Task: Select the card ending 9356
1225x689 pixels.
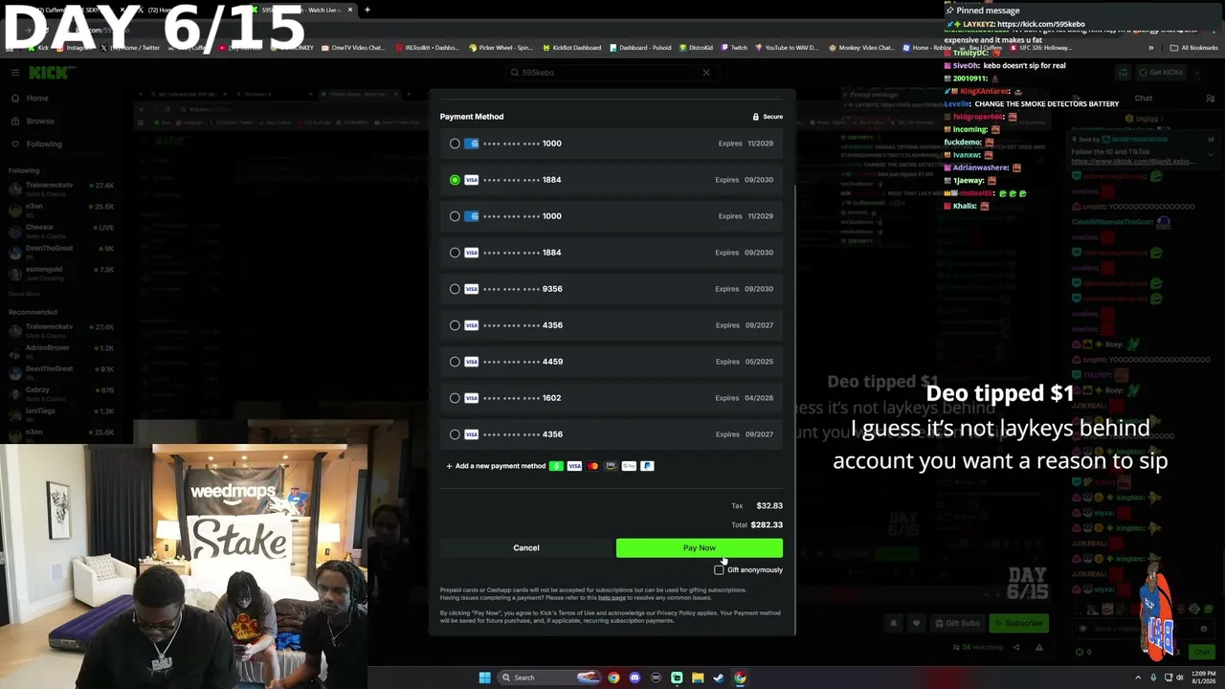Action: coord(612,289)
